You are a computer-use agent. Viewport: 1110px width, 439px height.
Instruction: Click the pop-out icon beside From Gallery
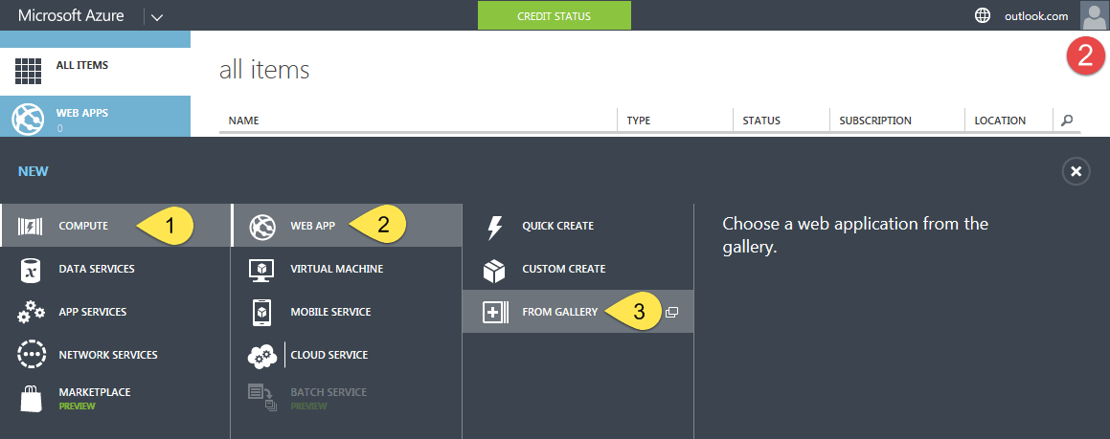[x=671, y=312]
